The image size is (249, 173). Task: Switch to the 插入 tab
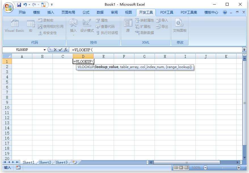(51, 12)
